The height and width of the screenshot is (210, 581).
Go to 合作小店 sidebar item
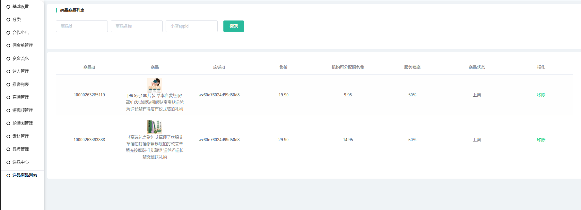pos(21,33)
